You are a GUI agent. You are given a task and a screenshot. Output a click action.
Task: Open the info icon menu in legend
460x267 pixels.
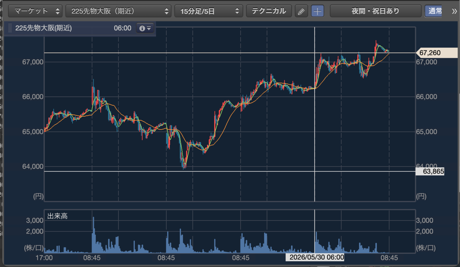click(x=145, y=28)
